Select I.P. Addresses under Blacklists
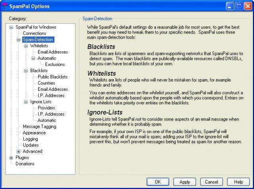The height and width of the screenshot is (189, 254). 51,95
